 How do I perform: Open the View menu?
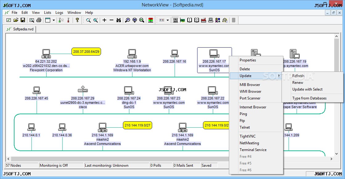(x=36, y=13)
